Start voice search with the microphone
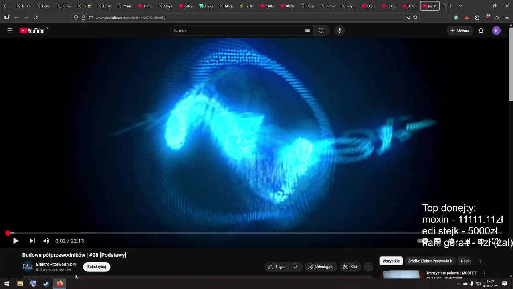The height and width of the screenshot is (289, 513). pyautogui.click(x=339, y=31)
